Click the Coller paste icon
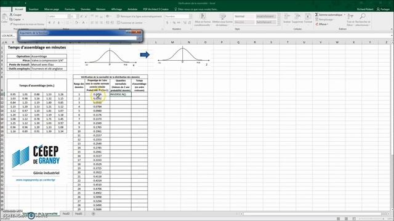 click(4, 17)
